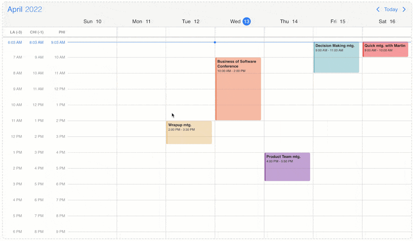Select the PHI timezone label
The width and height of the screenshot is (413, 241).
[x=62, y=32]
